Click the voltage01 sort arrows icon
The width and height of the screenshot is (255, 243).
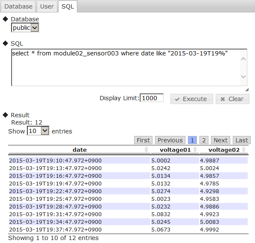(x=195, y=150)
